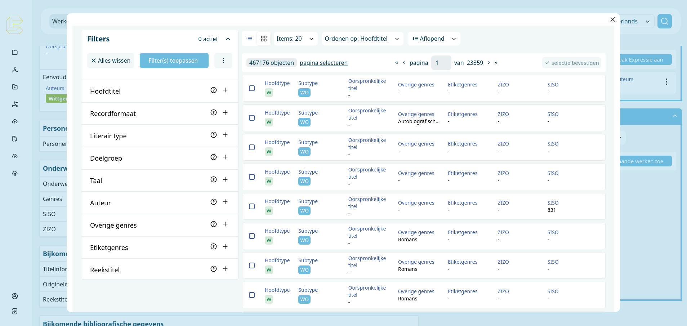
Task: Click the pagina selecteren link
Action: pos(324,63)
